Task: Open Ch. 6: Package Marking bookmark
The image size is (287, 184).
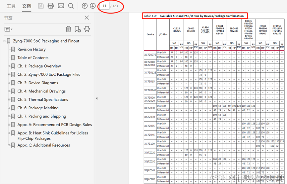Action: coord(38,108)
